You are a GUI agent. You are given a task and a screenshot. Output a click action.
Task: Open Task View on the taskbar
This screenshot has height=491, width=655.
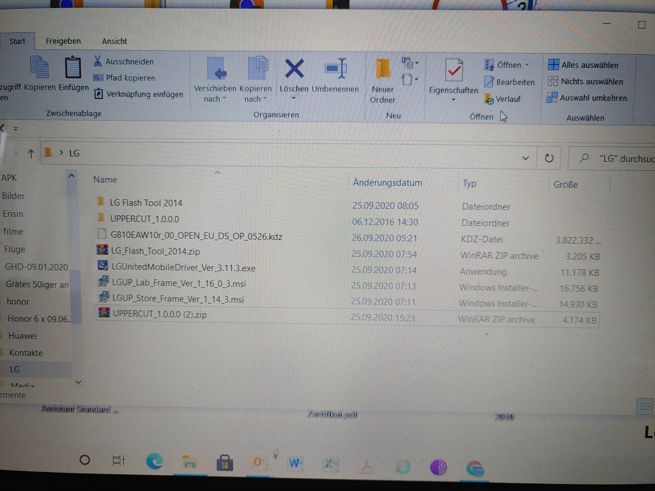coord(118,461)
